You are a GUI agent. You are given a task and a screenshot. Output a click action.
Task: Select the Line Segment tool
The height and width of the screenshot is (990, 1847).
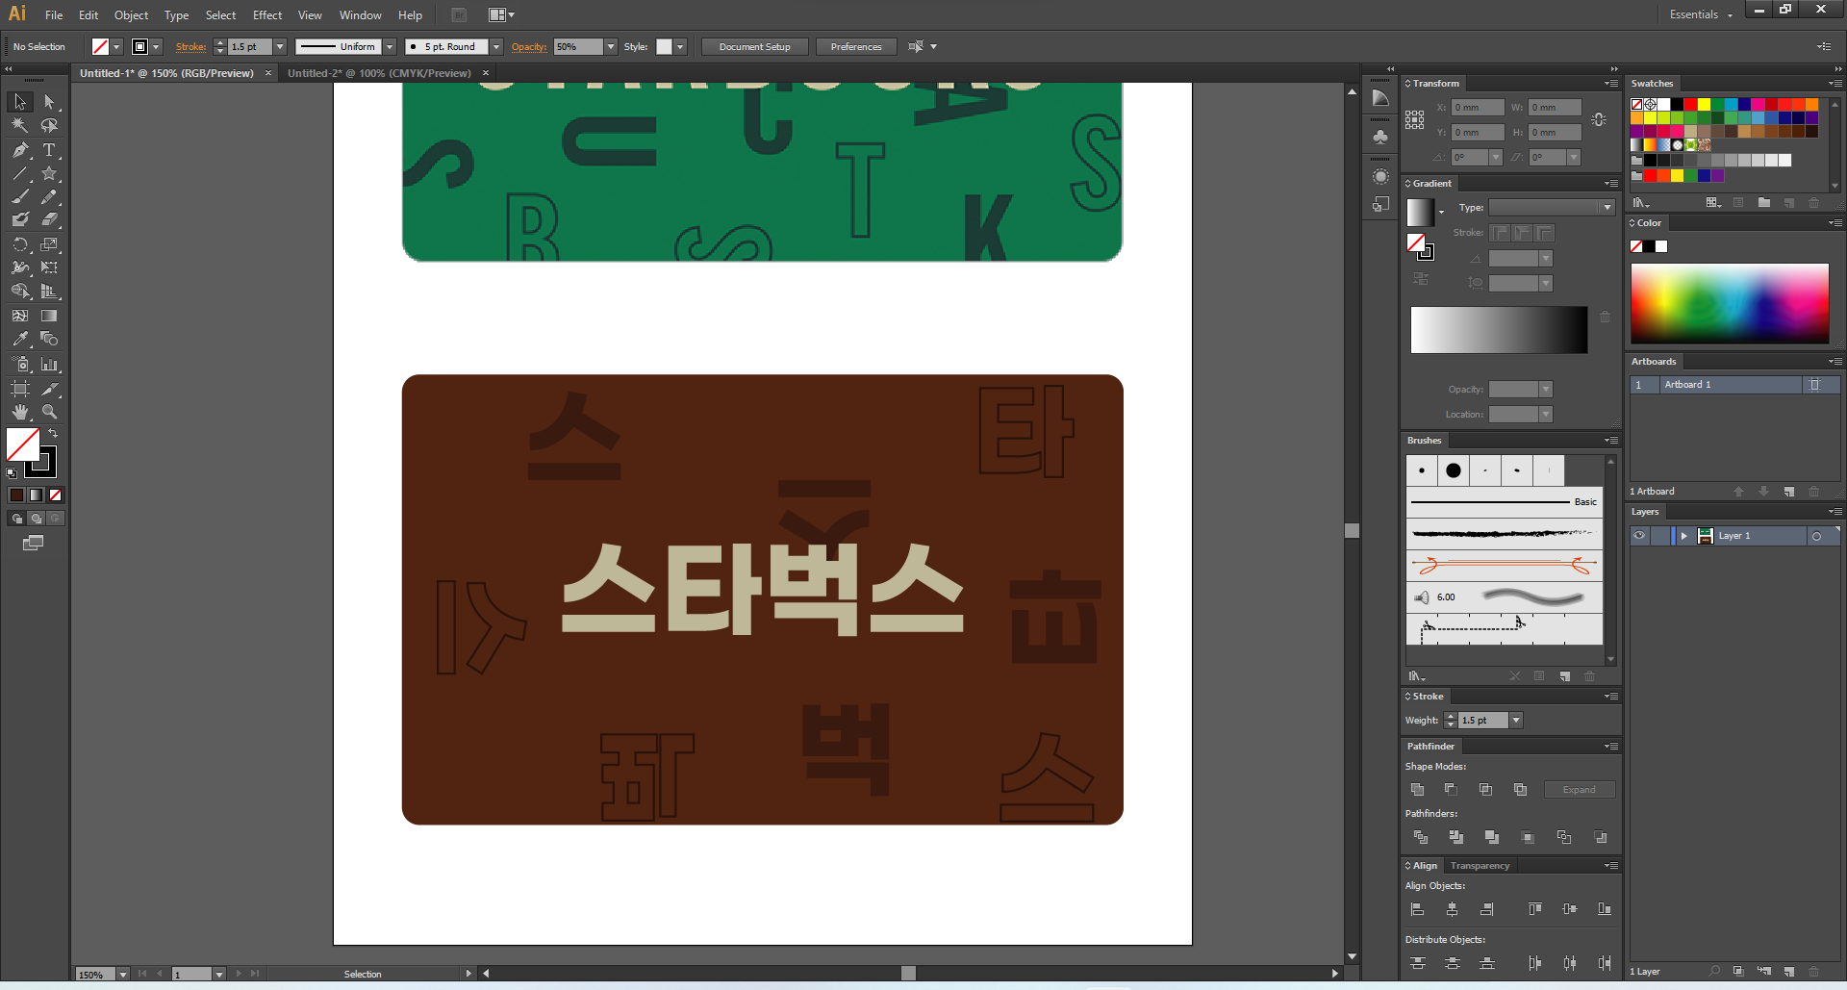point(20,174)
